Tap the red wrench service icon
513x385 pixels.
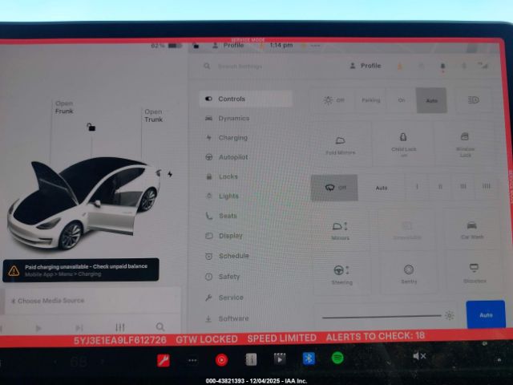(x=164, y=360)
